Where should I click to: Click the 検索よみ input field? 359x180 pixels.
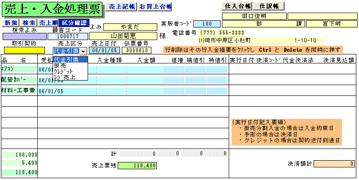pos(25,36)
